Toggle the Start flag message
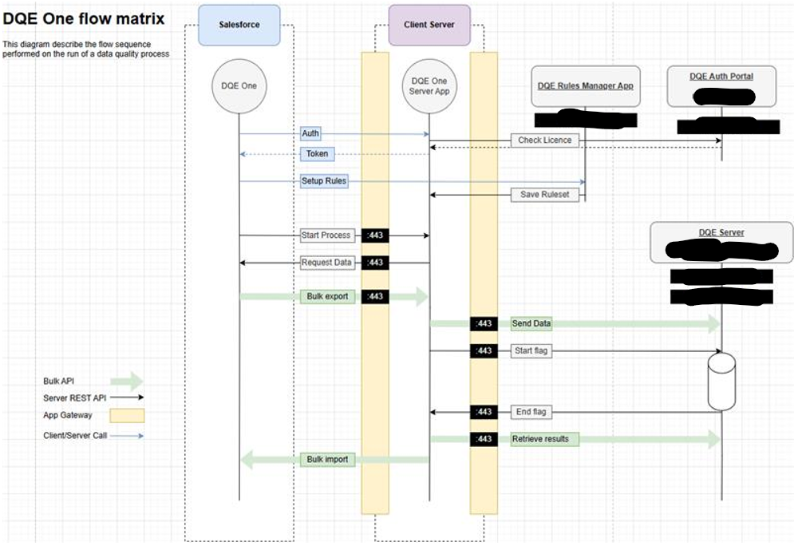The width and height of the screenshot is (798, 546). tap(531, 350)
